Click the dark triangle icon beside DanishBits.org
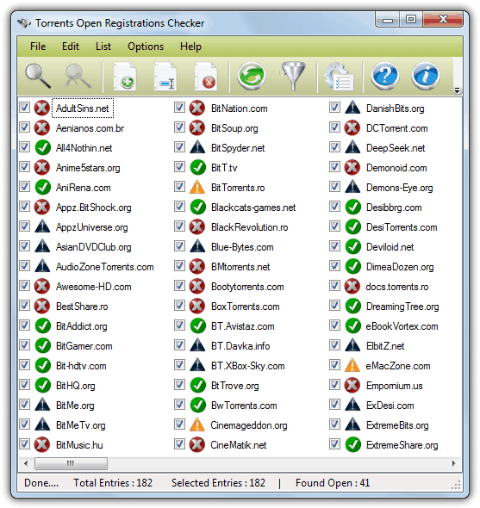 352,108
